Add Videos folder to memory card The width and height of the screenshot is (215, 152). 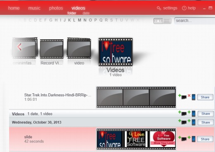[x=182, y=113]
